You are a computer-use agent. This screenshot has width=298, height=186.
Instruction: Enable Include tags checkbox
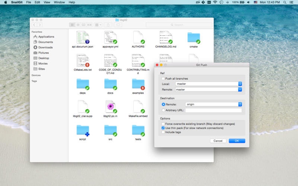[x=163, y=132]
